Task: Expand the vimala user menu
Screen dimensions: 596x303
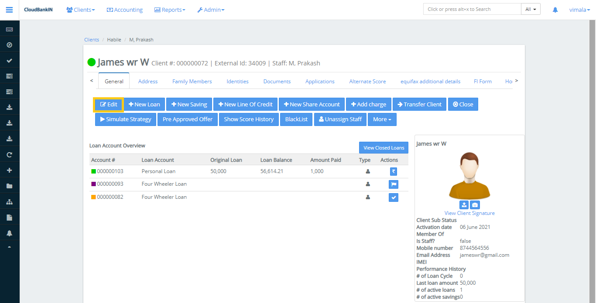Action: pyautogui.click(x=579, y=10)
